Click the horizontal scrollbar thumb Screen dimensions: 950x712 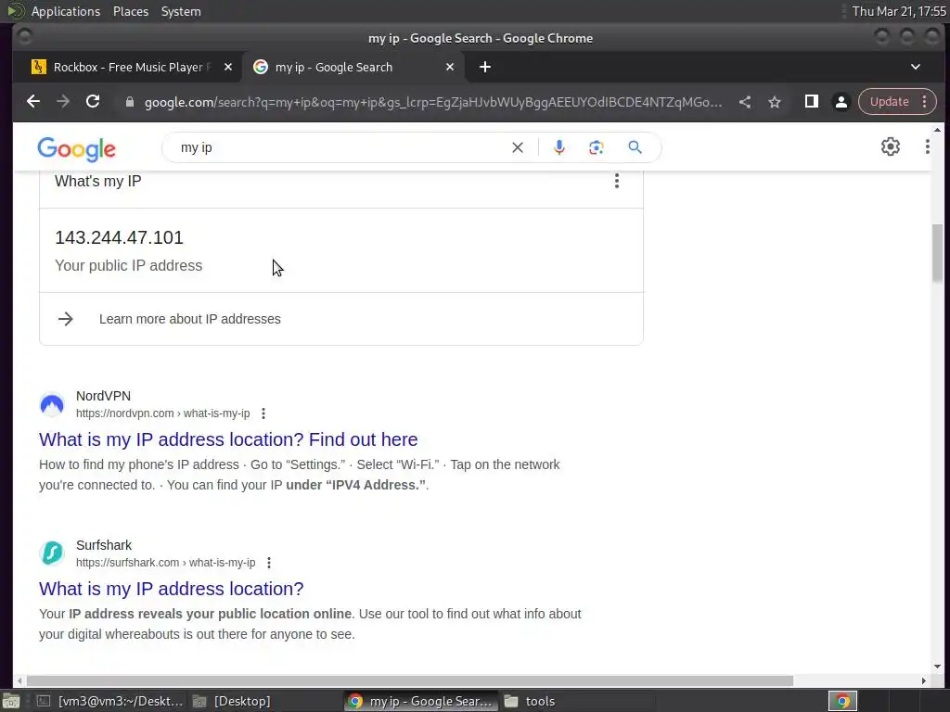(x=409, y=681)
